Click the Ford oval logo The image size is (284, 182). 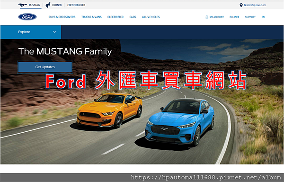coord(27,17)
